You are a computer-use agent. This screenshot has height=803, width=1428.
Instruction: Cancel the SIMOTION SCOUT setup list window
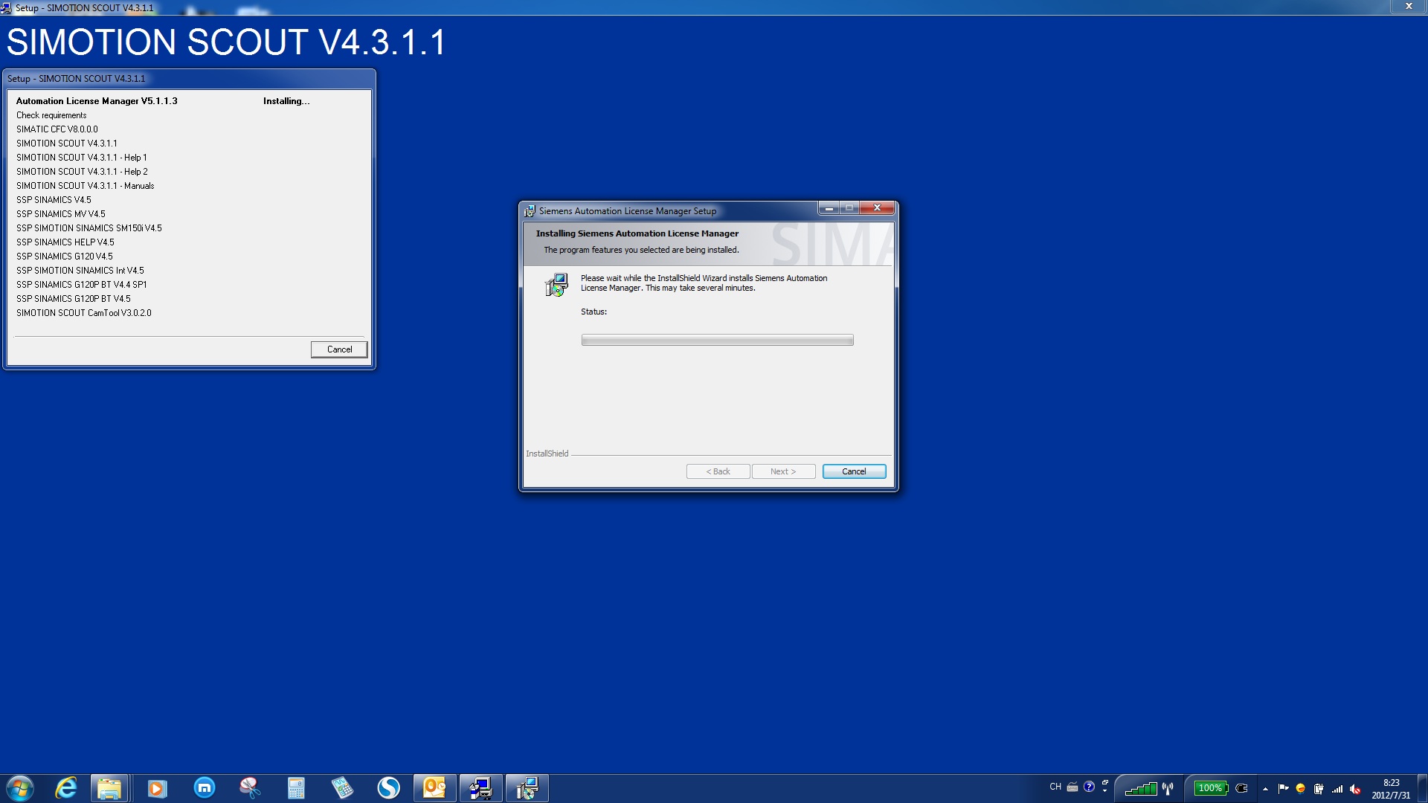(339, 349)
